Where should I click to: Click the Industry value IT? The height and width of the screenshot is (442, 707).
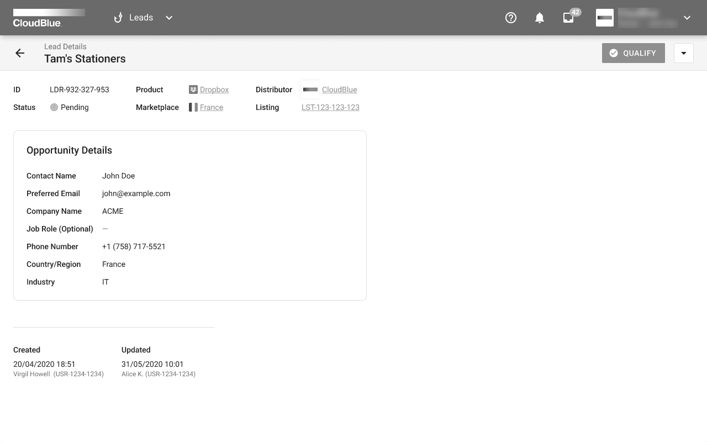[x=105, y=282]
